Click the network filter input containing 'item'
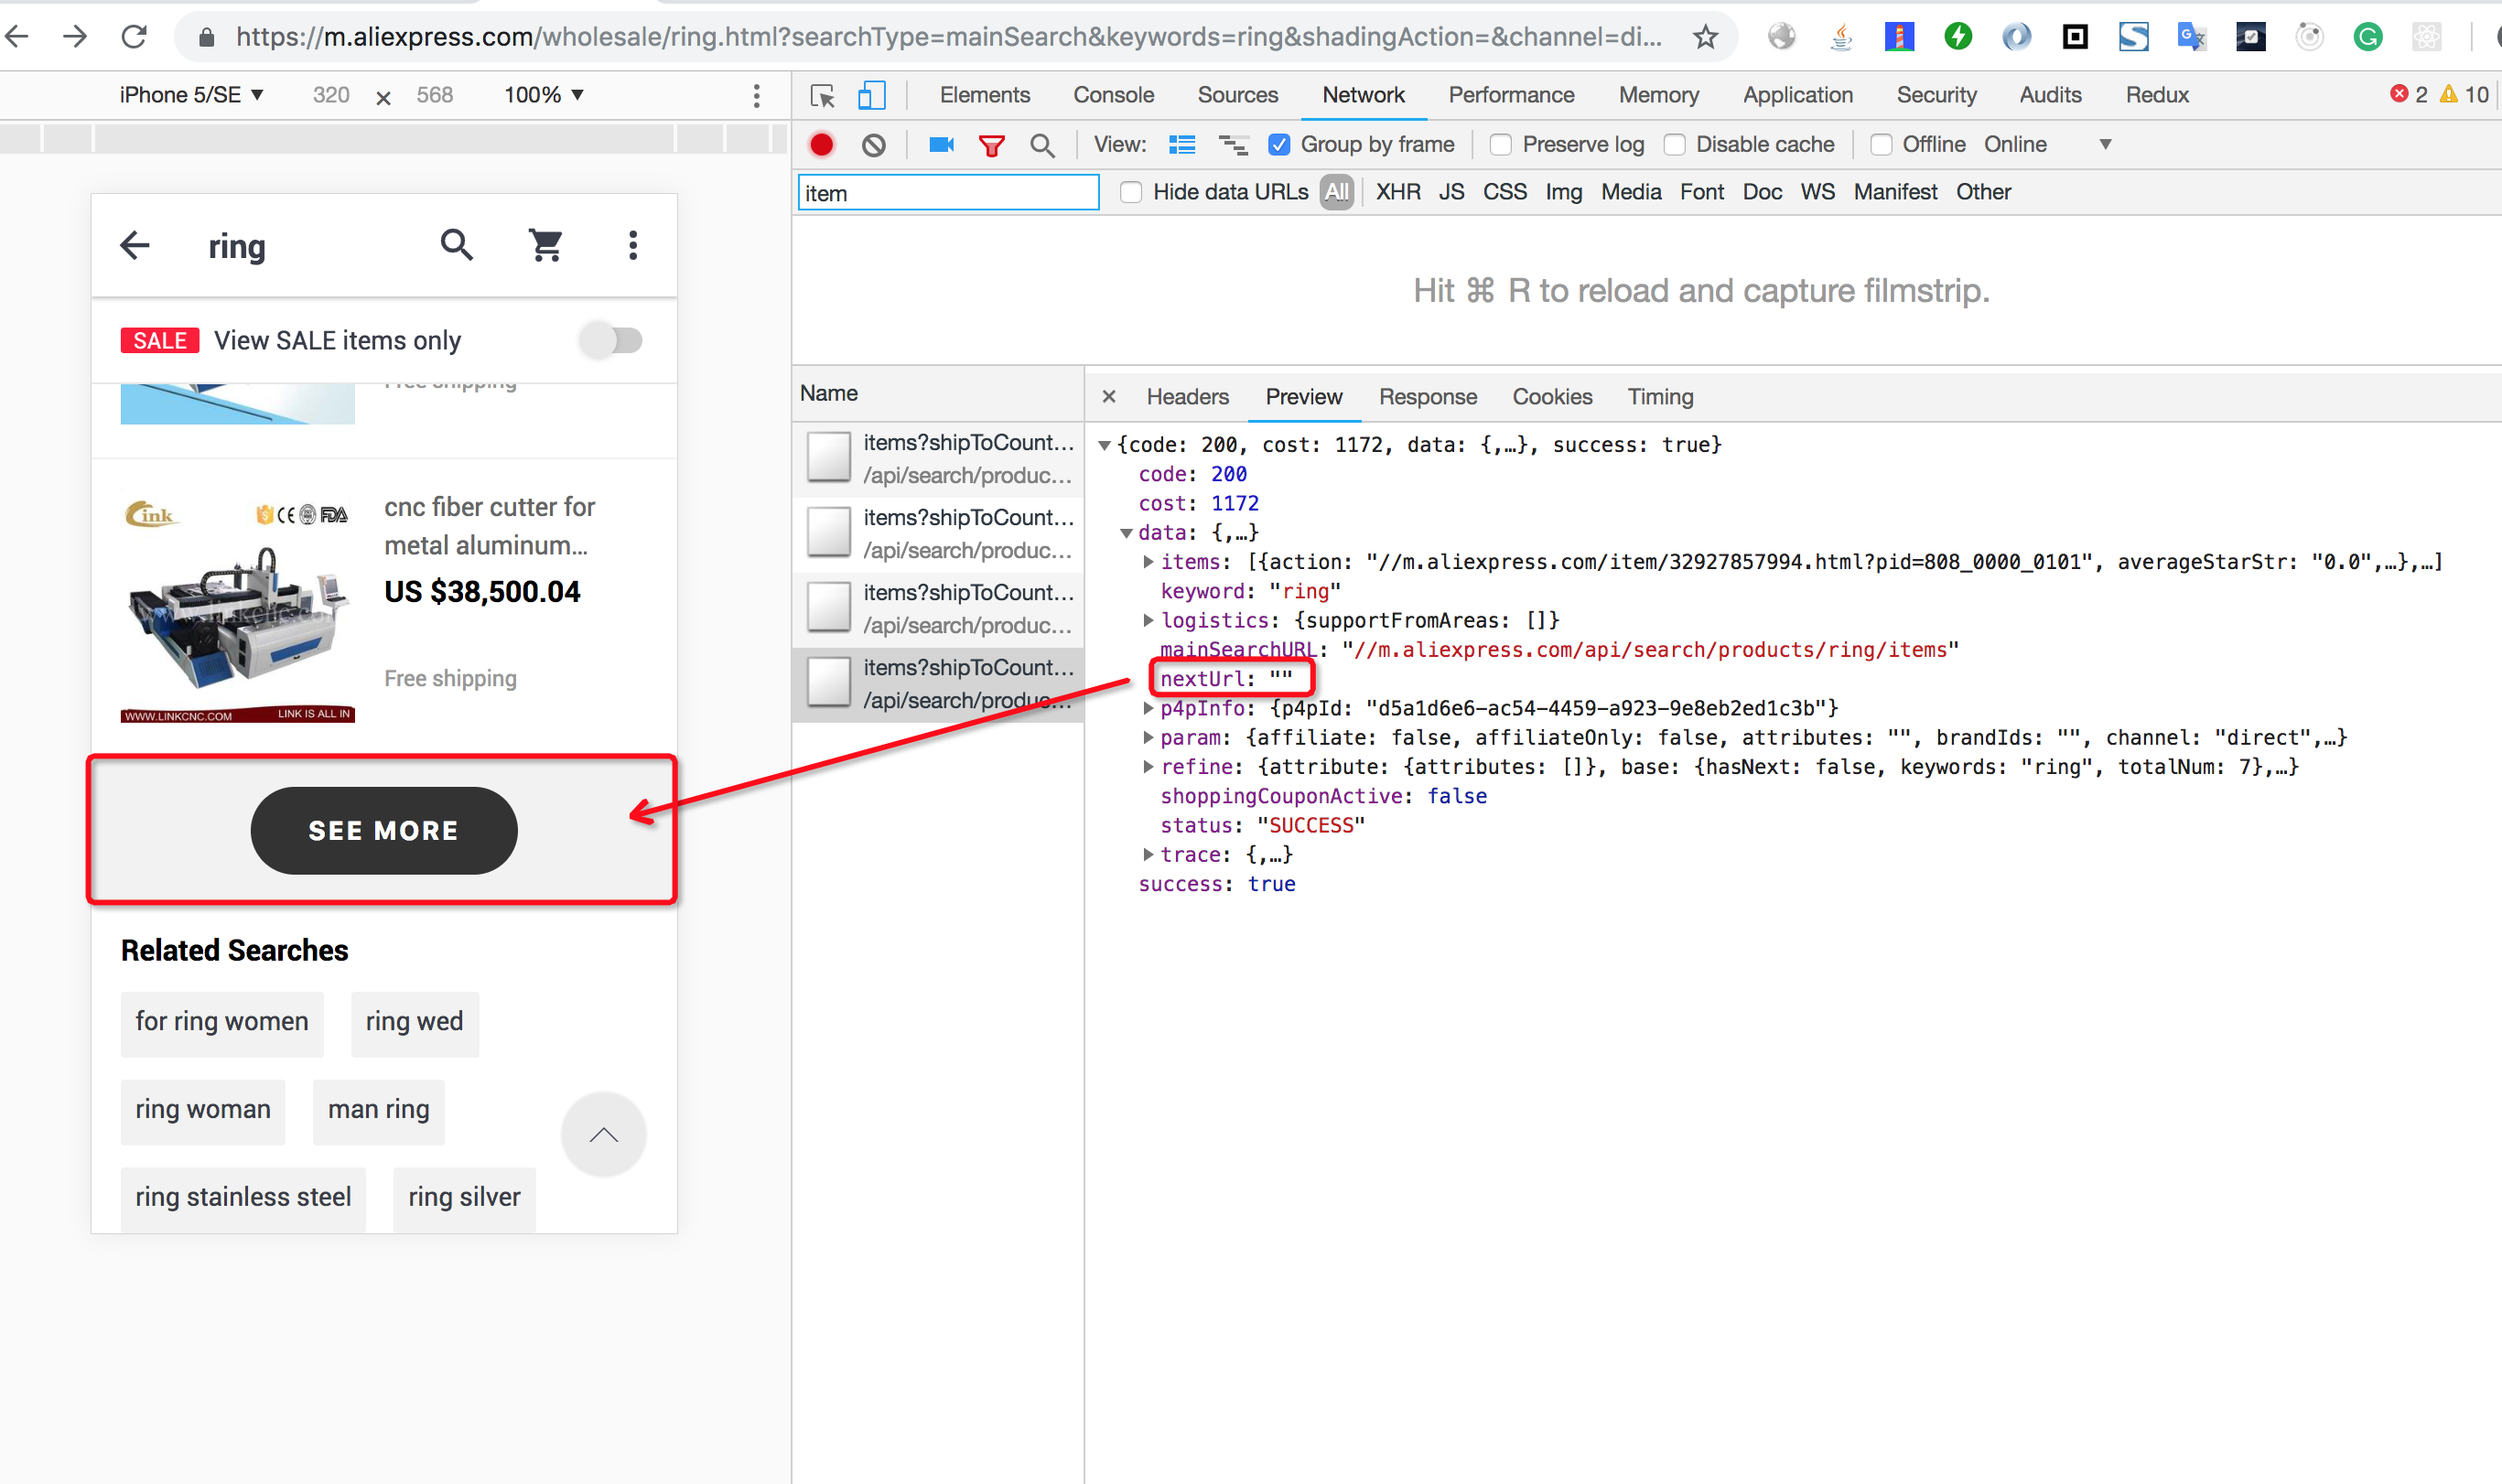The height and width of the screenshot is (1484, 2502). coord(947,193)
